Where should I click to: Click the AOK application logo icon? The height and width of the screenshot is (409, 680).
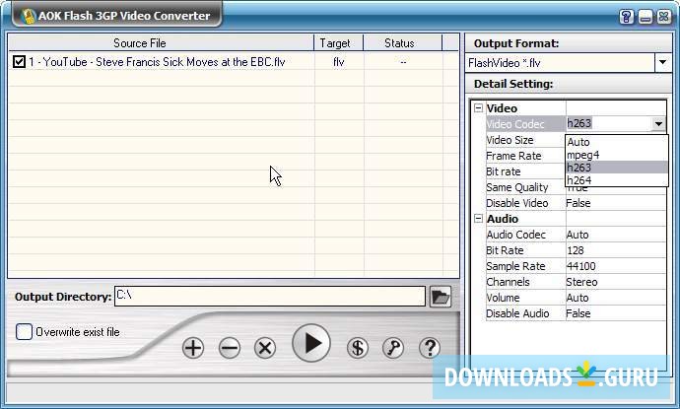[x=29, y=16]
